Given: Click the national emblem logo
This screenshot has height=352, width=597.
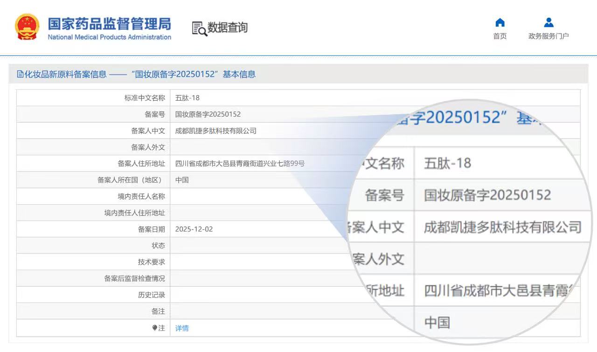Looking at the screenshot, I should (27, 27).
